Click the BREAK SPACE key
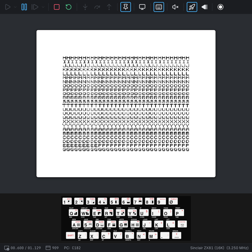The height and width of the screenshot is (252, 252). tap(177, 235)
